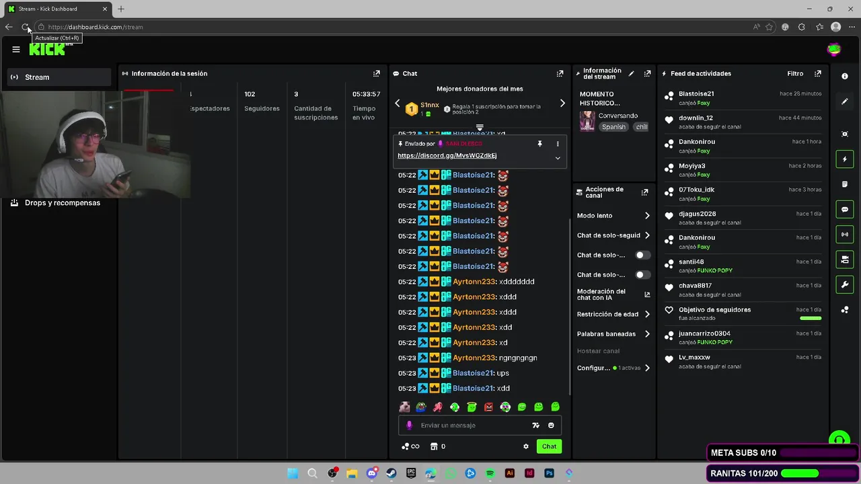This screenshot has width=861, height=484.
Task: Open the wrench tools sidebar icon
Action: (845, 284)
